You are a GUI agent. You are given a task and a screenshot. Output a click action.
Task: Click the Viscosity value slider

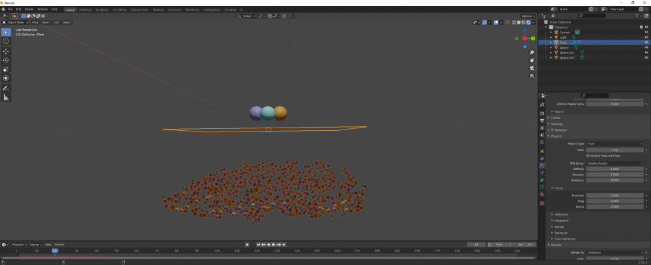pos(615,174)
